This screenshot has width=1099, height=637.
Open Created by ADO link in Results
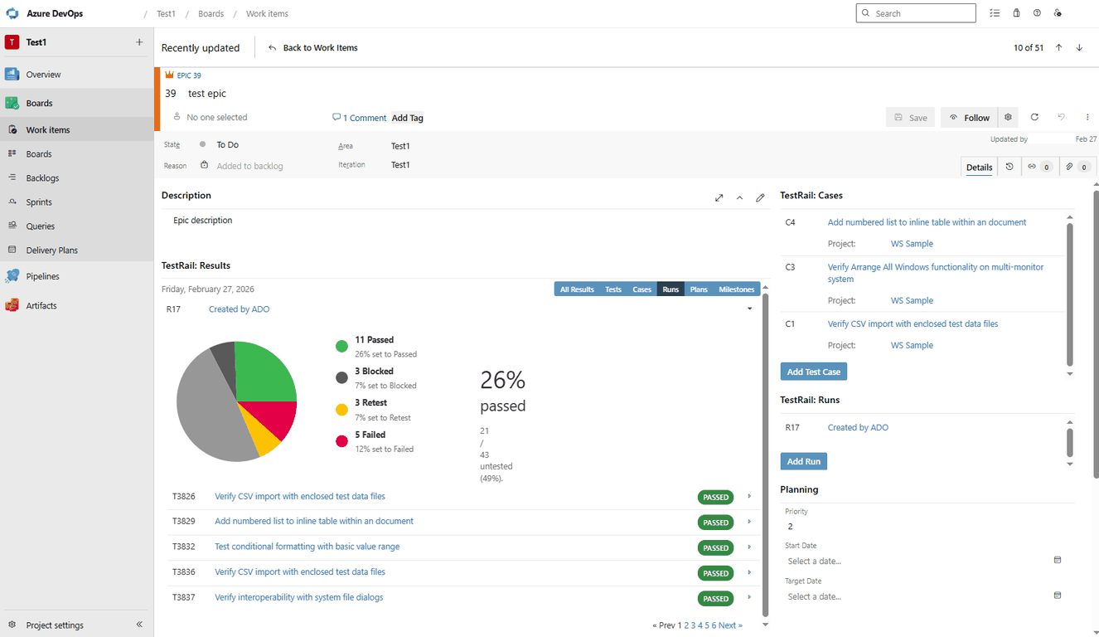239,309
